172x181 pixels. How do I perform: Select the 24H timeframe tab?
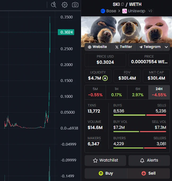tap(159, 92)
